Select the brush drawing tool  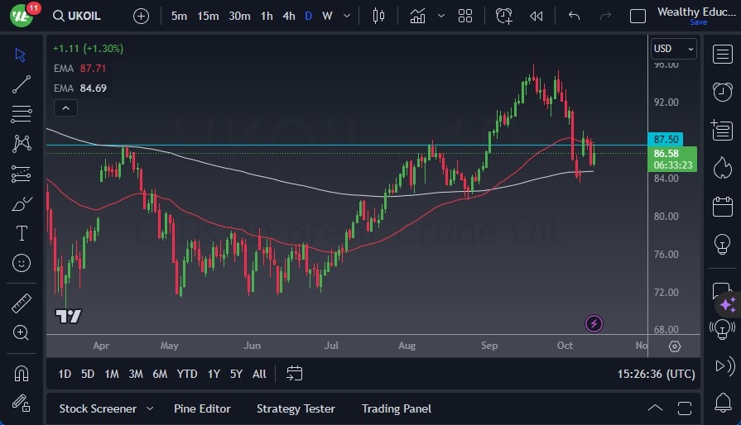[x=22, y=203]
